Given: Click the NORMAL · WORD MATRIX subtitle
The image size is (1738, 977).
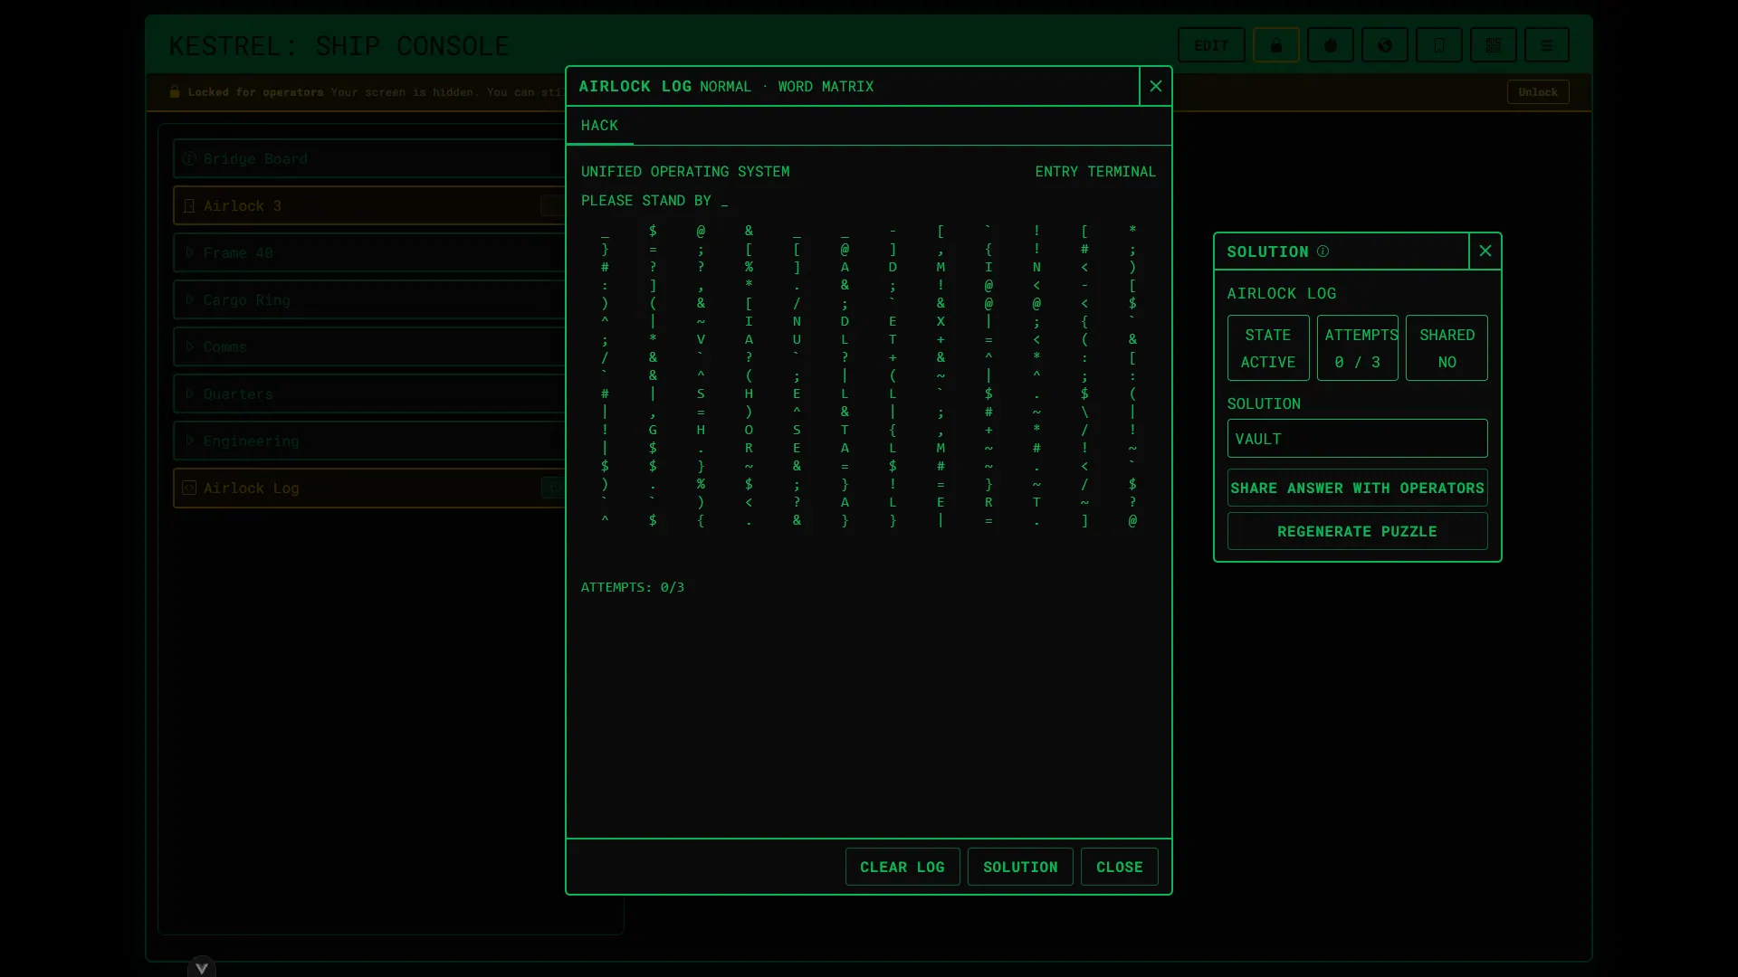Looking at the screenshot, I should 787,86.
